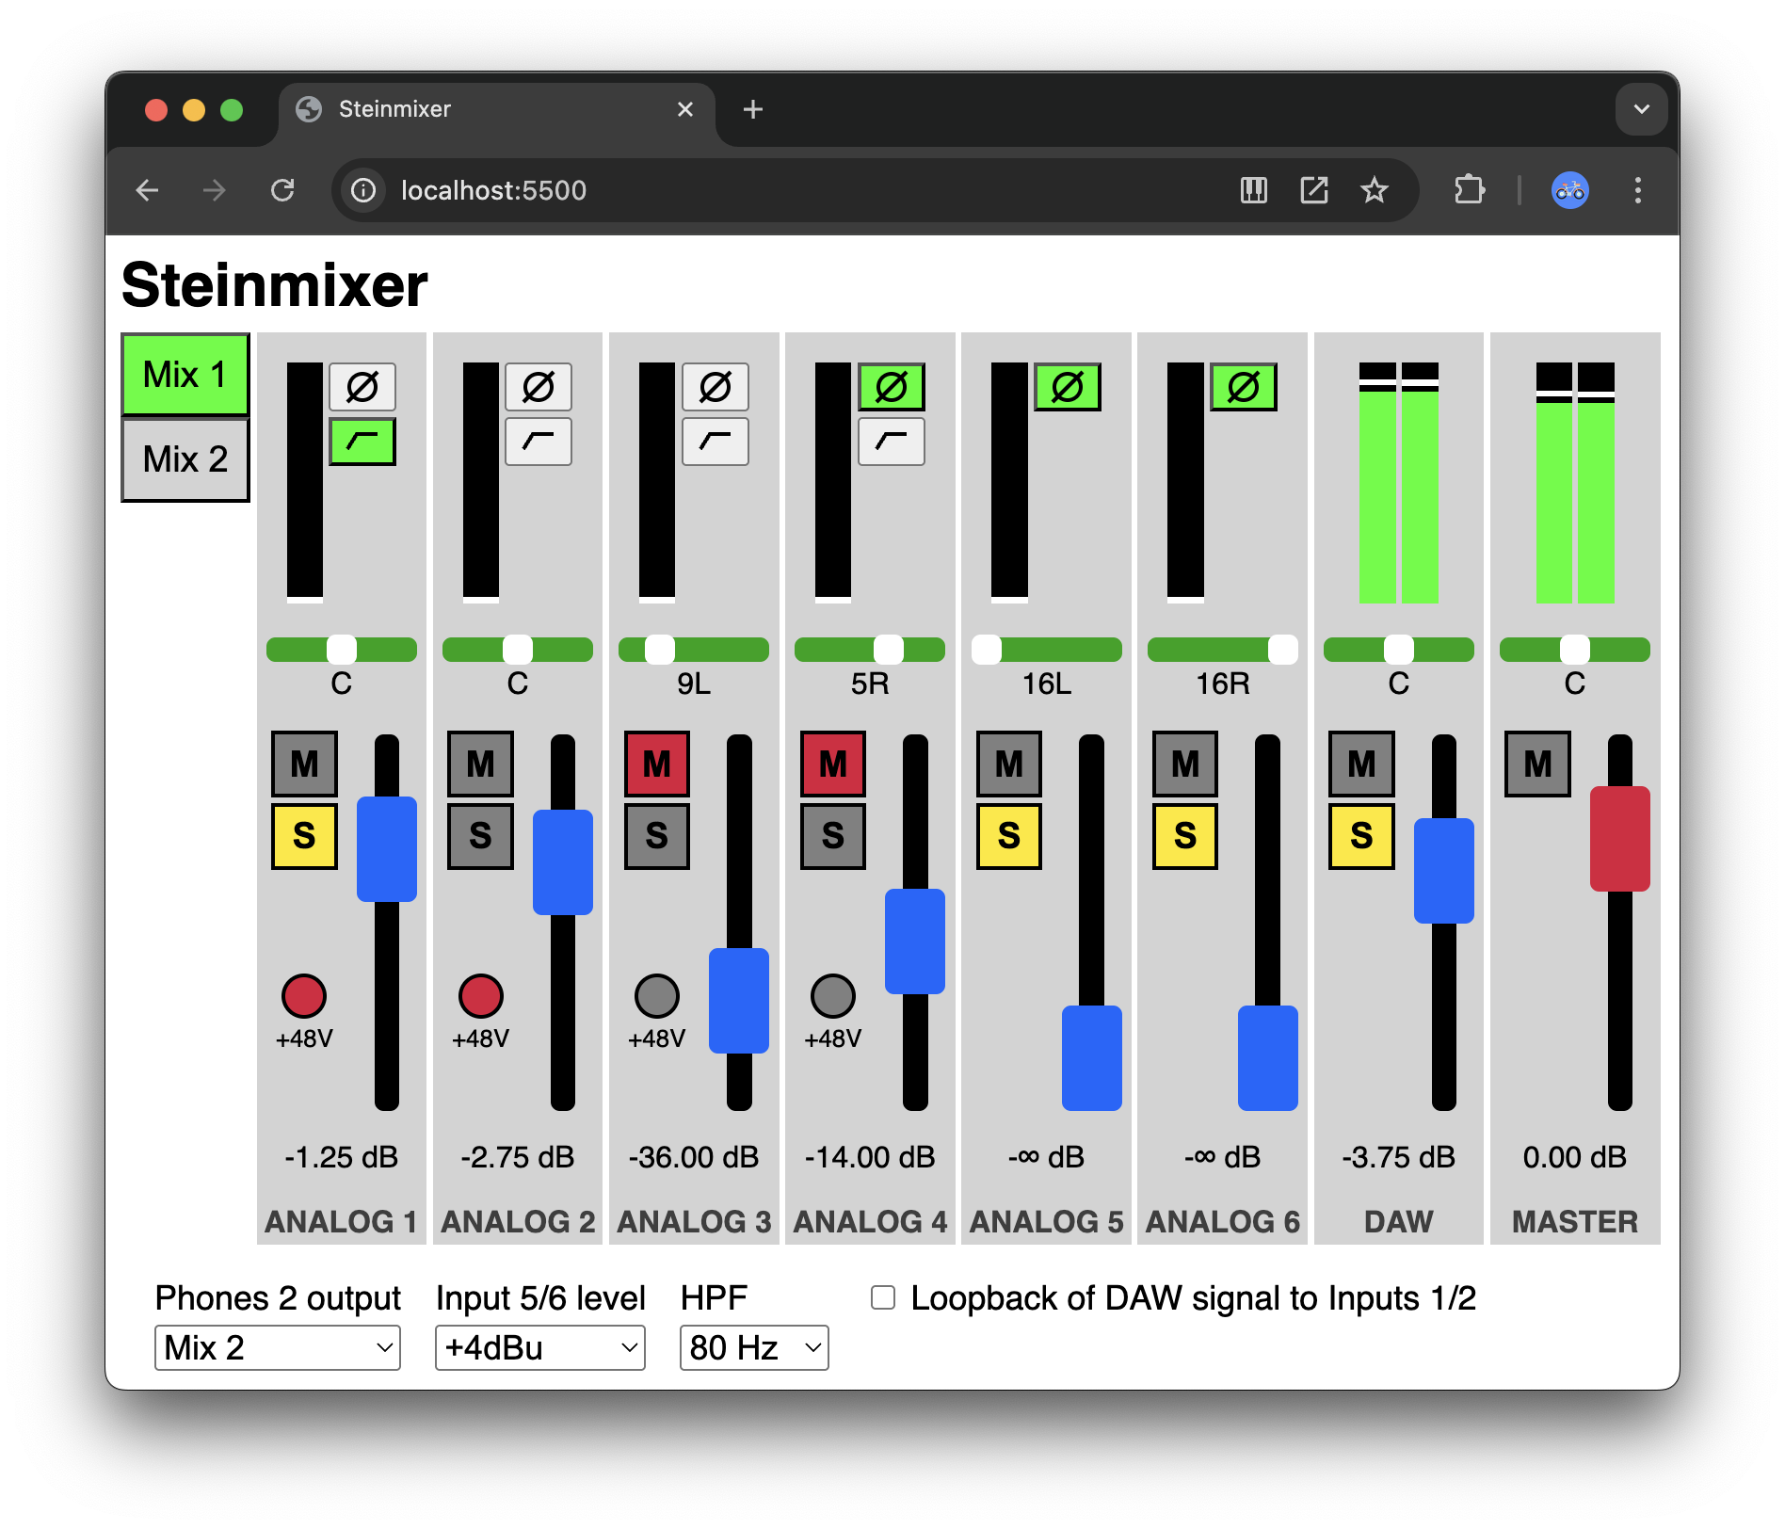This screenshot has width=1785, height=1529.
Task: Click the MASTER stereo level meter
Action: tap(1575, 483)
